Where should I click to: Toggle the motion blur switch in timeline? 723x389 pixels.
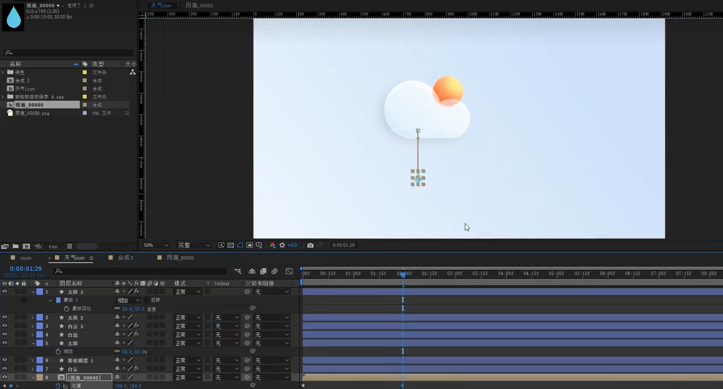pos(274,271)
